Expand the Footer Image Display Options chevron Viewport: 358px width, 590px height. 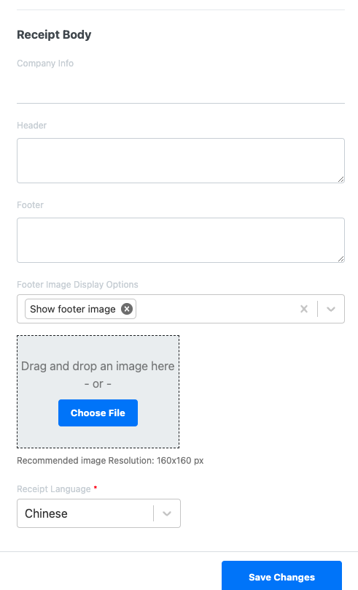coord(331,309)
